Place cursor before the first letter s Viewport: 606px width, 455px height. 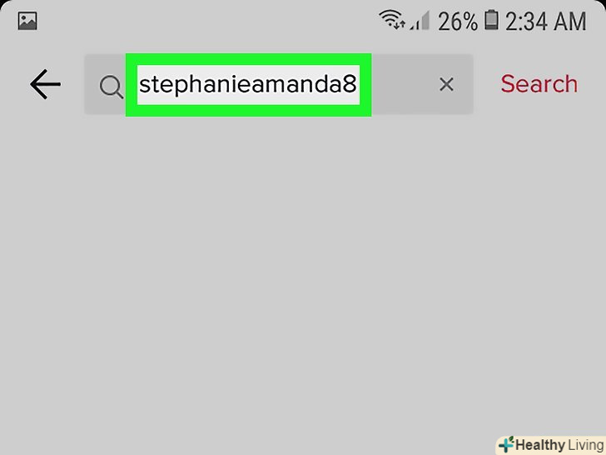[139, 84]
